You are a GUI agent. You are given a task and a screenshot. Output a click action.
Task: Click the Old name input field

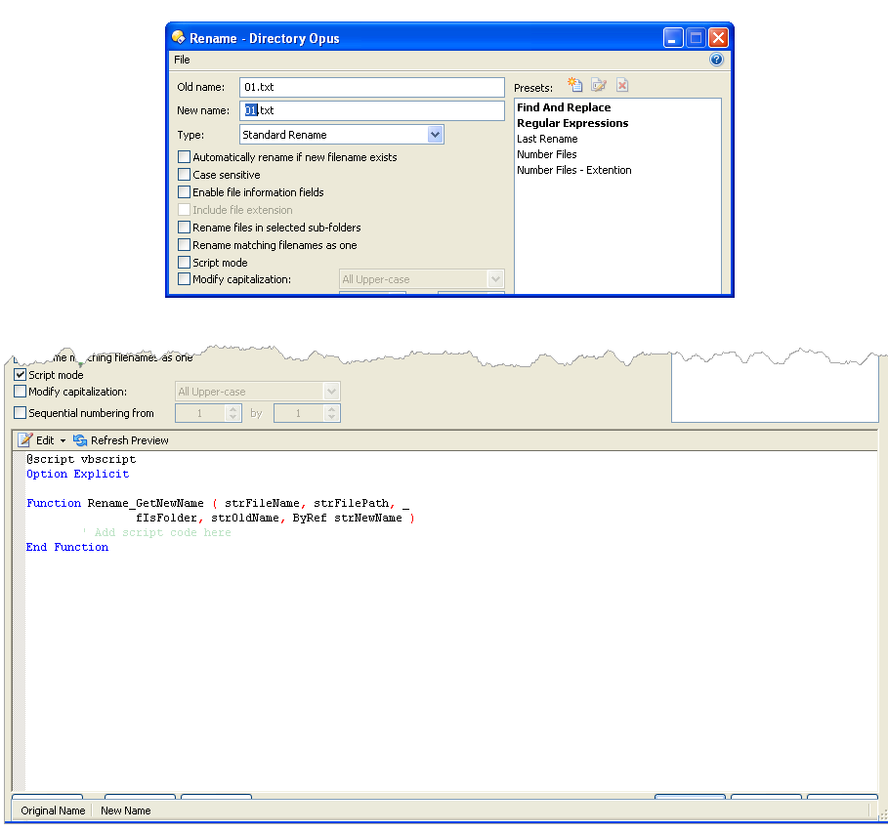click(371, 87)
